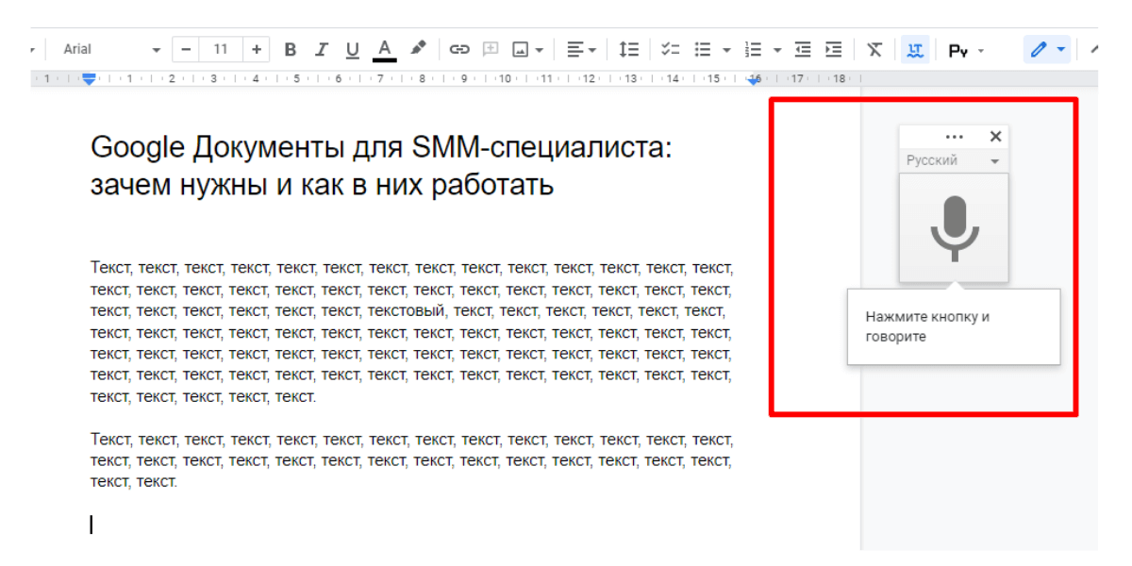Clear formatting from the selected text
This screenshot has width=1132, height=566.
click(874, 50)
